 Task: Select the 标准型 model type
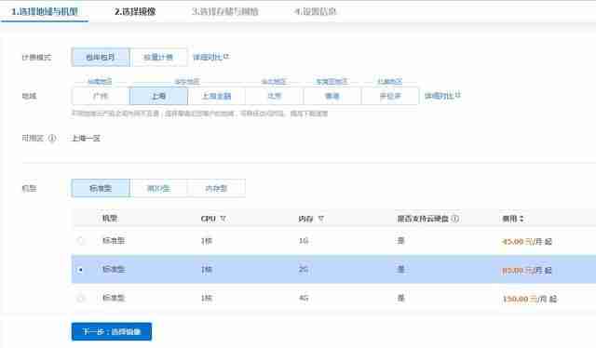click(x=101, y=188)
